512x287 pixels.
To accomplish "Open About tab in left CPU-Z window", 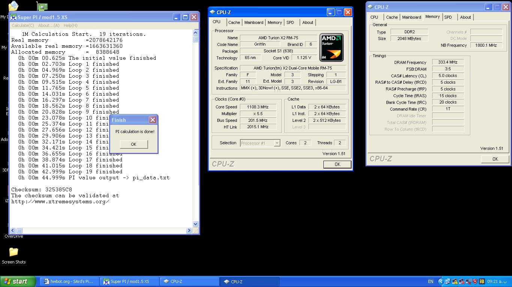I will tap(308, 22).
